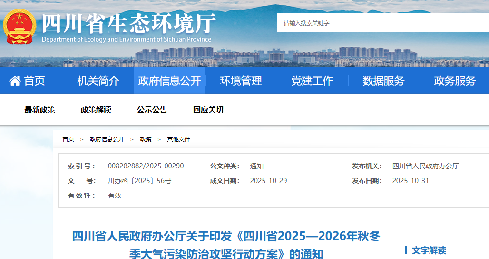This screenshot has height=259, width=489.
Task: Click the home icon in navigation bar
Action: click(15, 81)
